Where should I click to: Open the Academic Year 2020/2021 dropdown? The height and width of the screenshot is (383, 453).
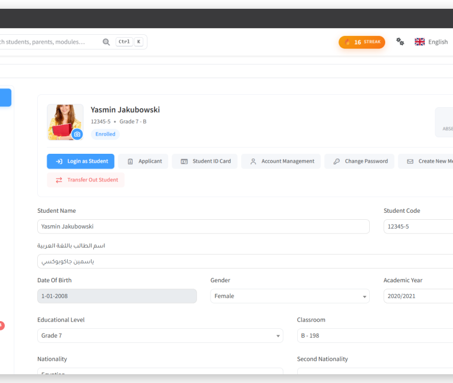point(418,296)
